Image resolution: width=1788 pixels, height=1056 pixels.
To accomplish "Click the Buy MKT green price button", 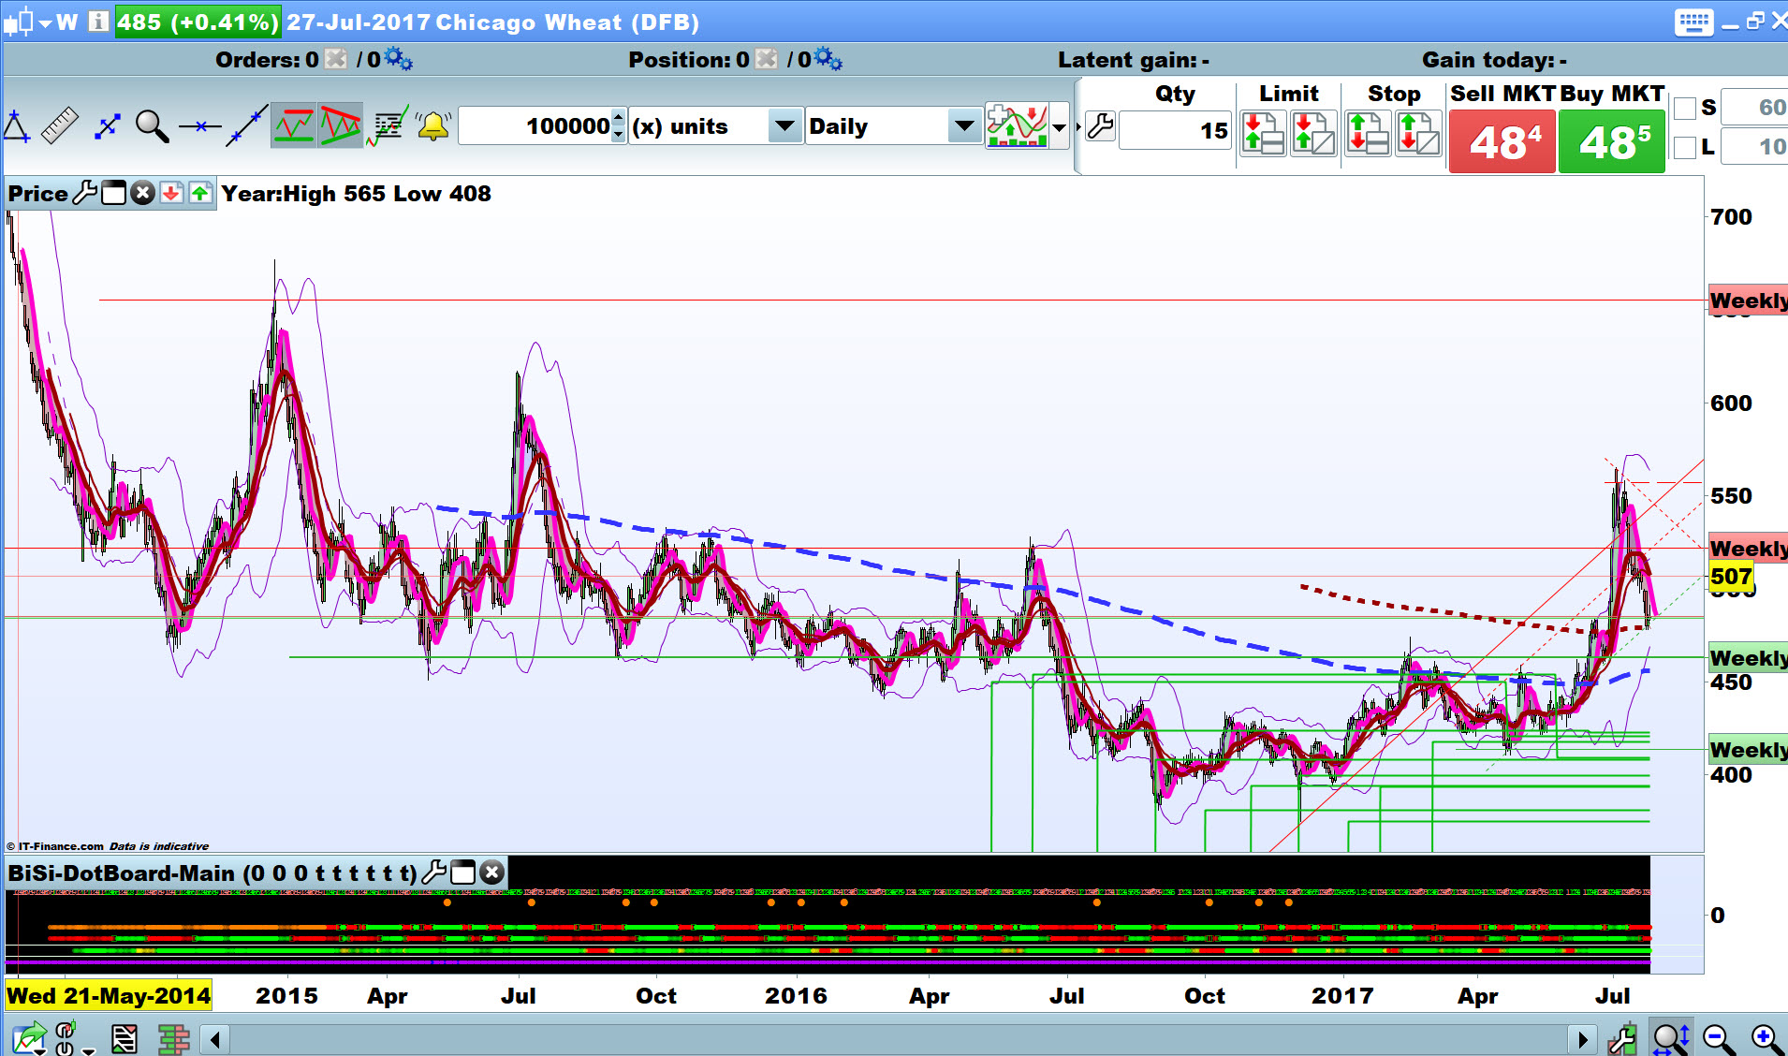I will (1611, 142).
